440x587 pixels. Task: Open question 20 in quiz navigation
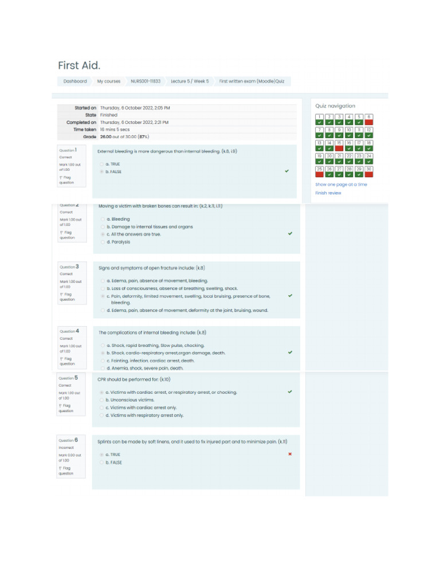click(329, 159)
